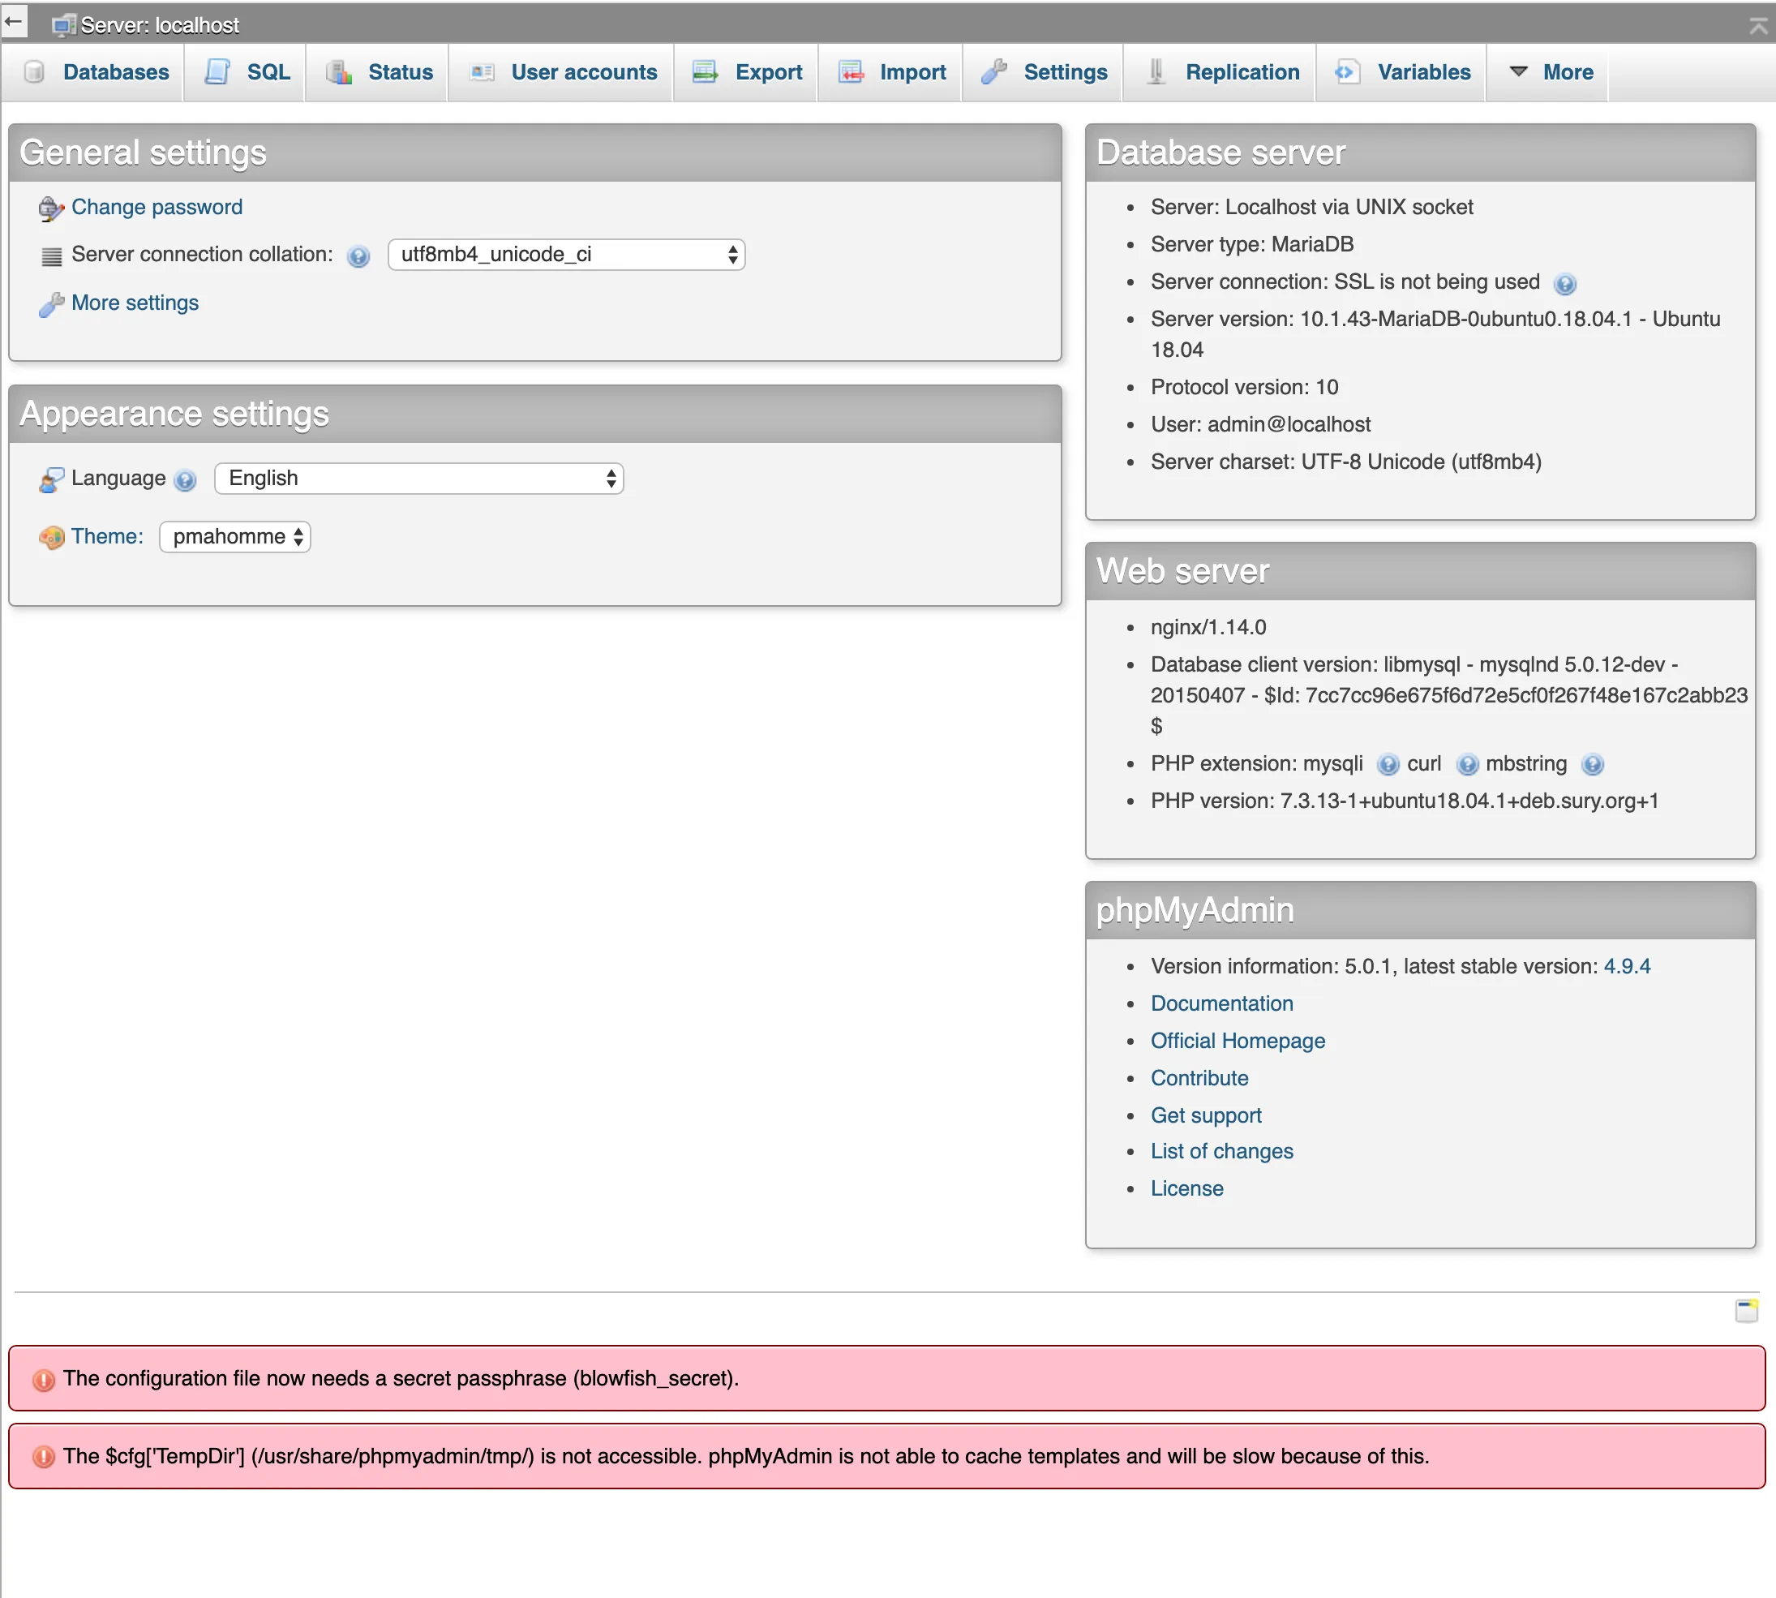This screenshot has height=1598, width=1776.
Task: Open help icon after mysqli extension
Action: (1387, 765)
